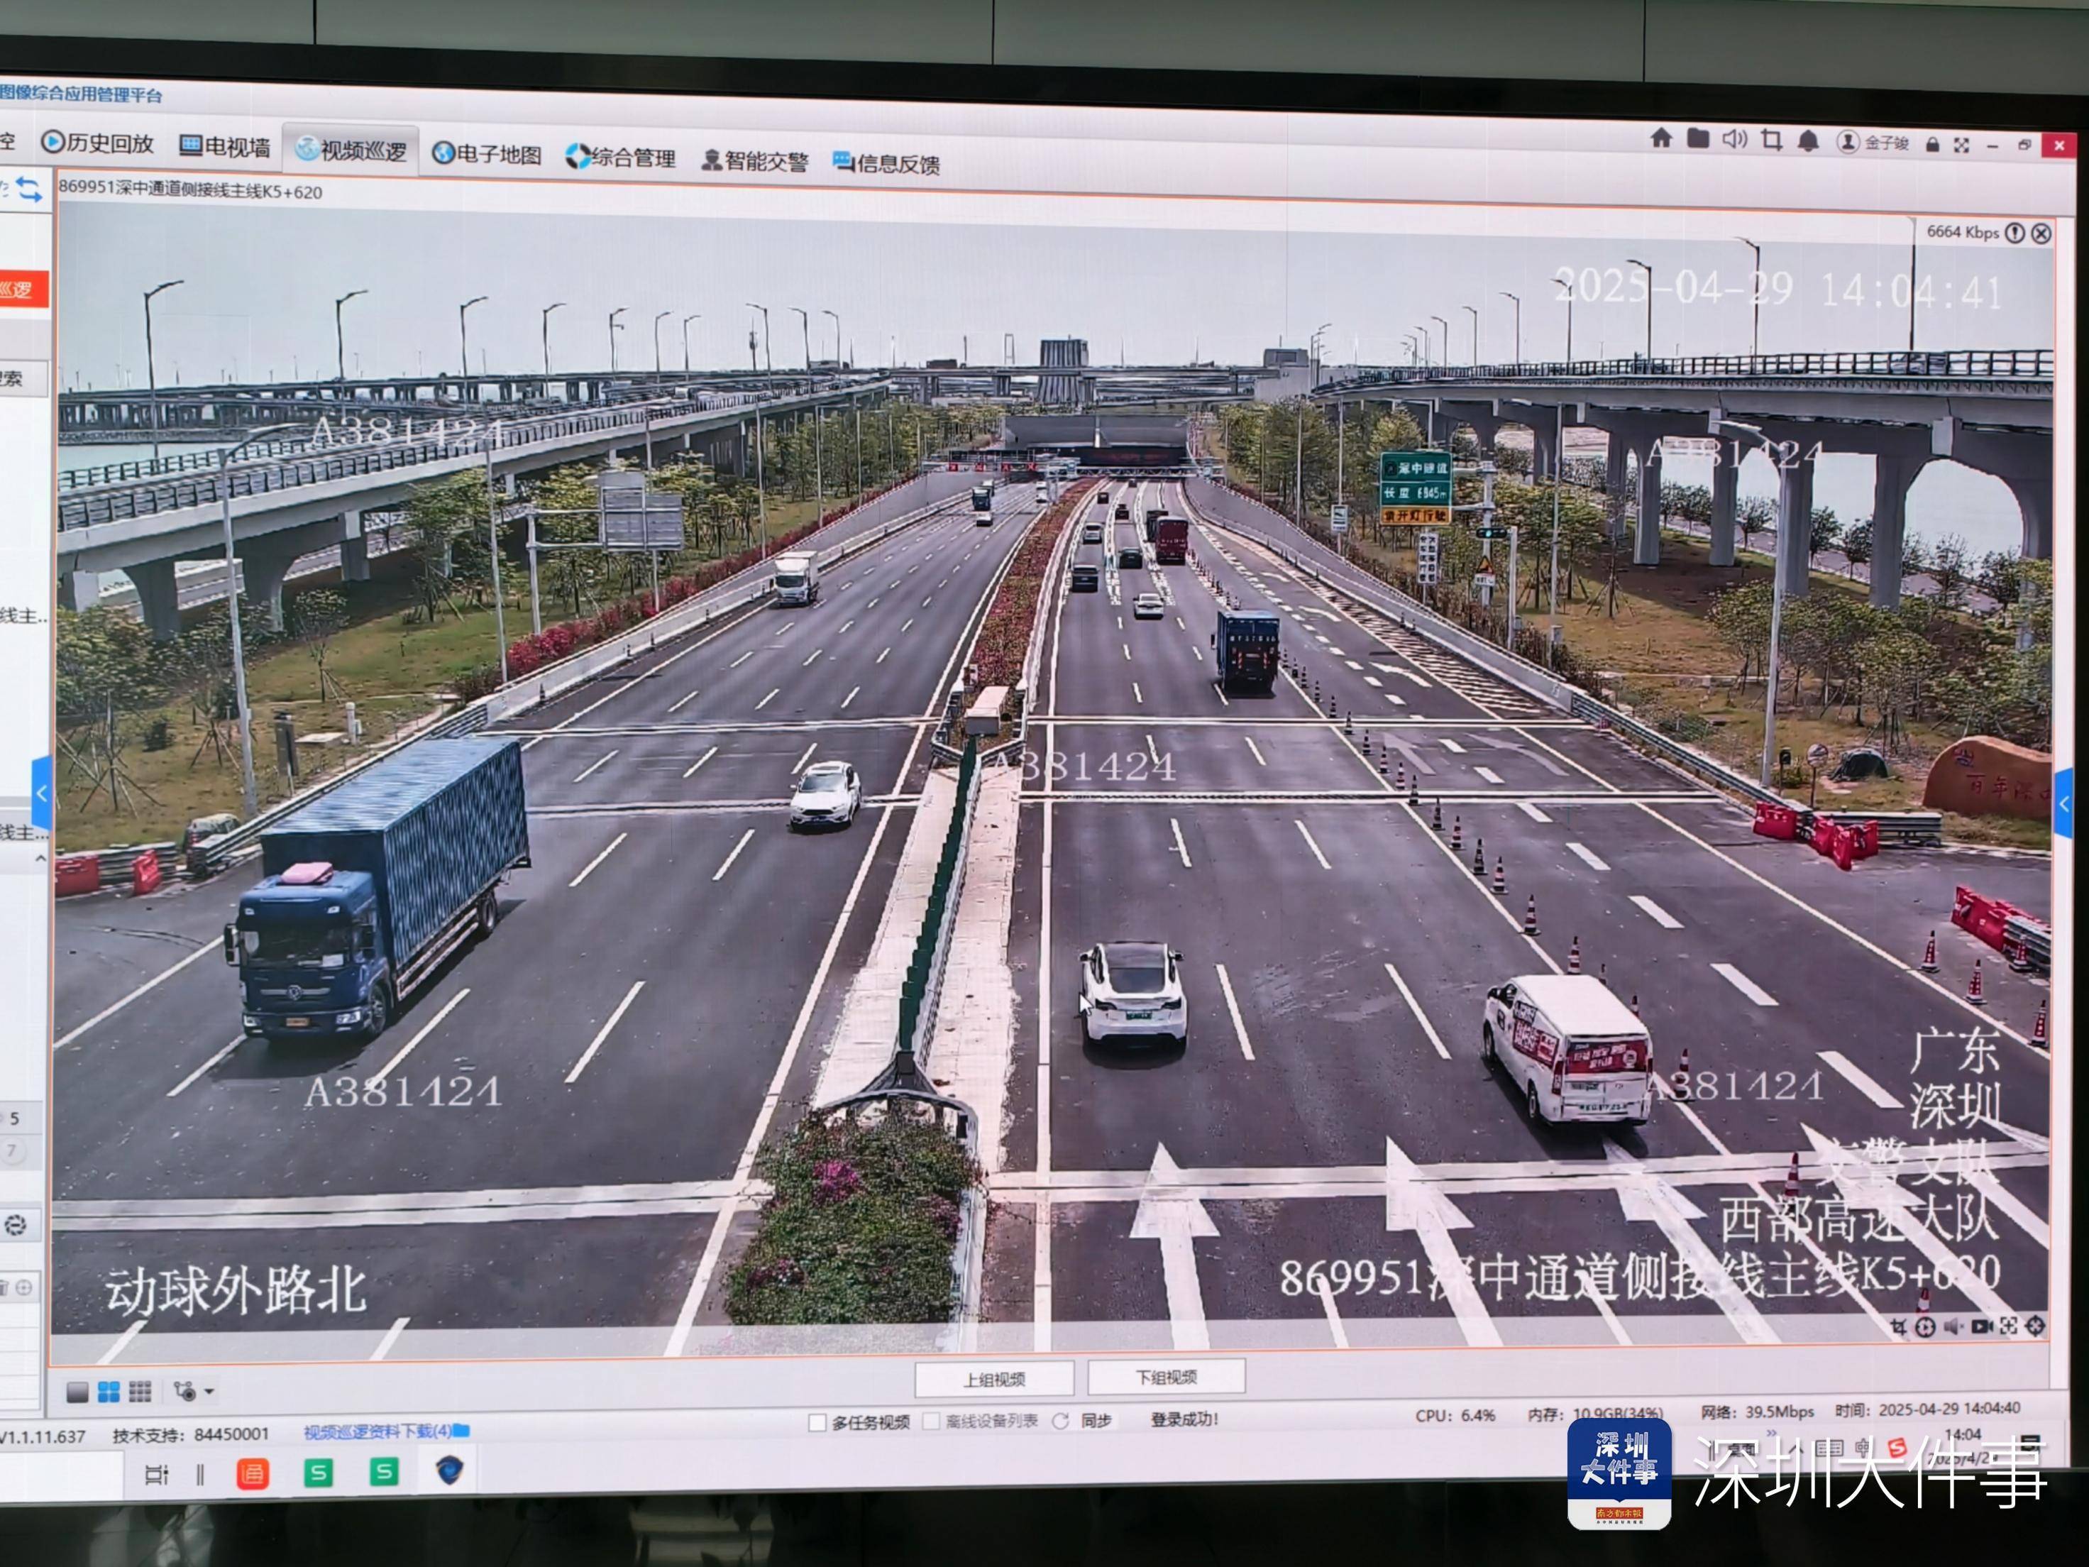Click the 登录成功! status message

[1184, 1419]
